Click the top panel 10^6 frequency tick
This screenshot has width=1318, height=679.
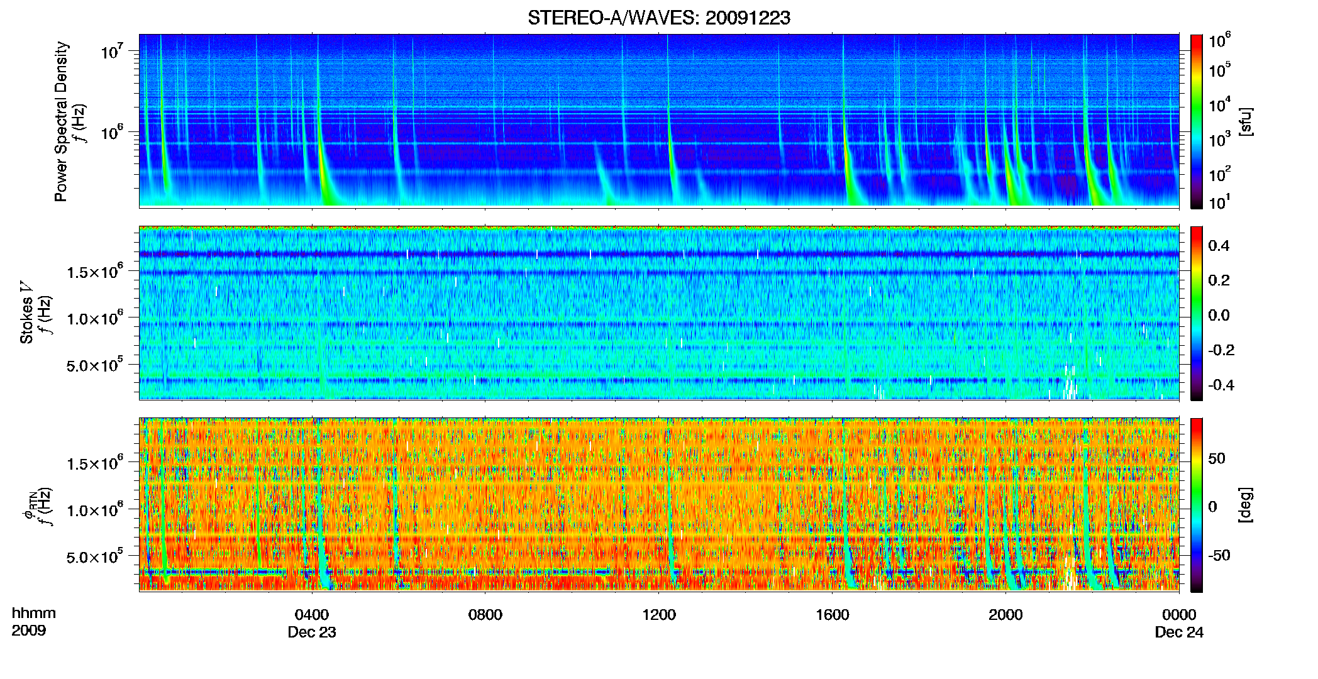(x=111, y=133)
